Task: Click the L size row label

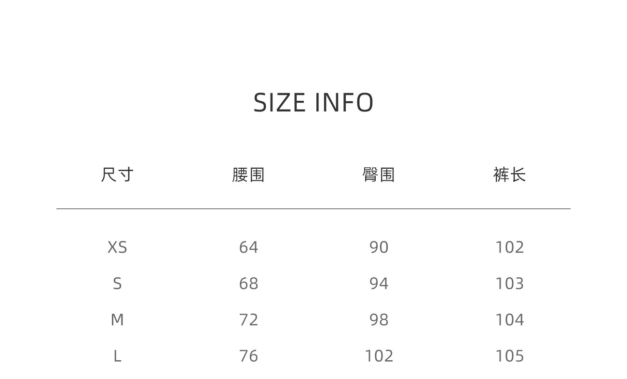Action: pos(117,356)
